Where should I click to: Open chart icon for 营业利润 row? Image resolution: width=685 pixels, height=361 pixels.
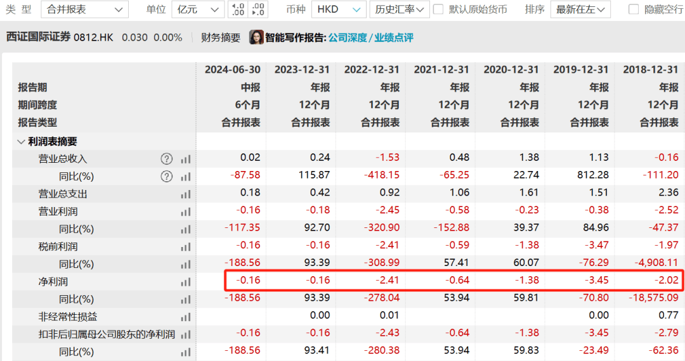point(186,212)
